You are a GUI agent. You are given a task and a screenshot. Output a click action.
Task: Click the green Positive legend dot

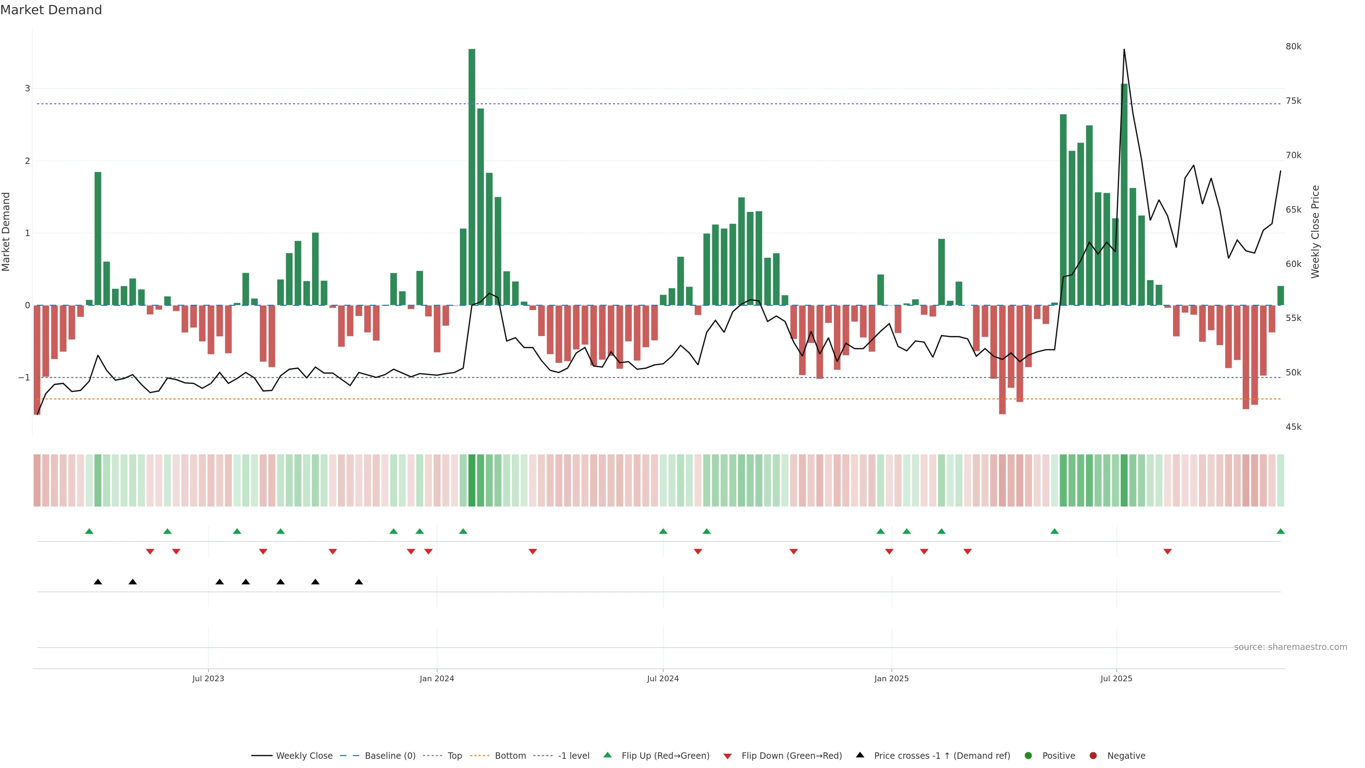pos(1028,755)
